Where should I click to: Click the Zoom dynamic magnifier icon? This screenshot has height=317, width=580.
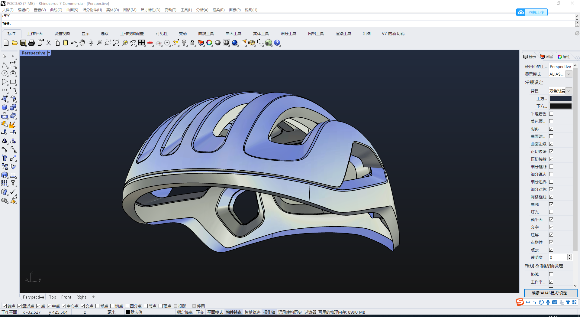tap(99, 43)
